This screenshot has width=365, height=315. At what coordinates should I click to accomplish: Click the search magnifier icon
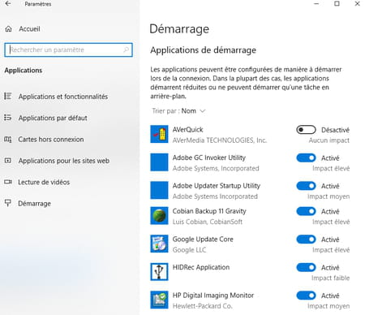(127, 50)
